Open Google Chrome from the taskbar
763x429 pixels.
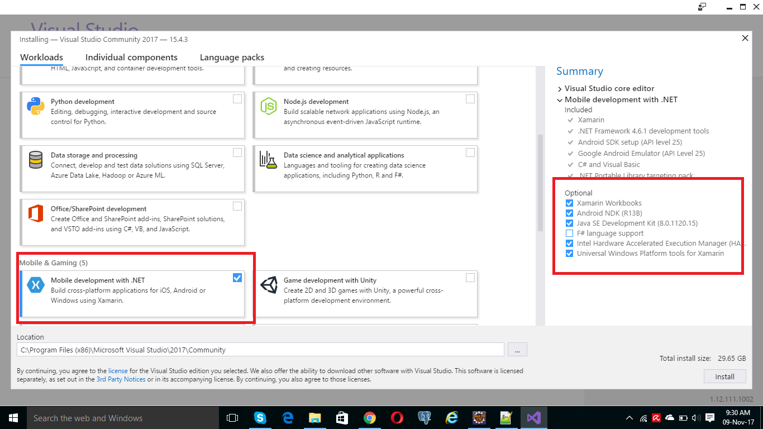(x=369, y=418)
